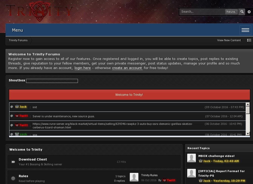Click the Trinity logo in header
253x184 pixels.
coord(40,11)
